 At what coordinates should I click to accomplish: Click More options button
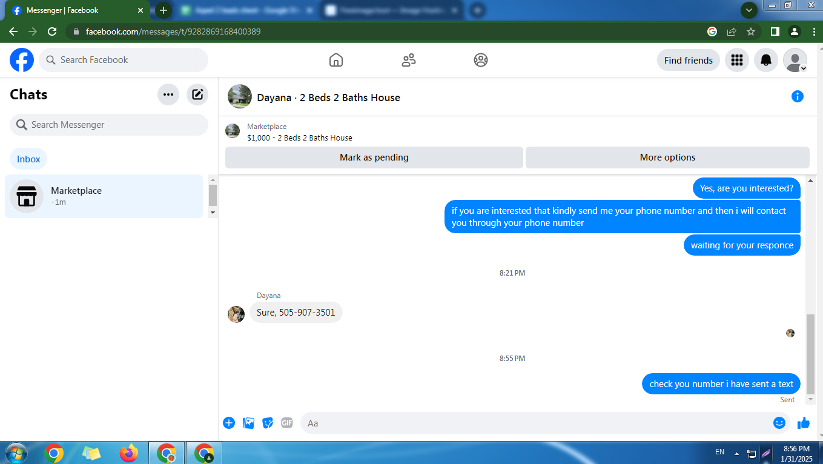pos(667,157)
